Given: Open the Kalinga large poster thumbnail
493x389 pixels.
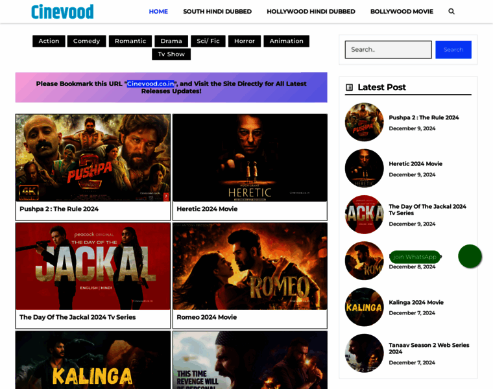Looking at the screenshot, I should (93, 360).
